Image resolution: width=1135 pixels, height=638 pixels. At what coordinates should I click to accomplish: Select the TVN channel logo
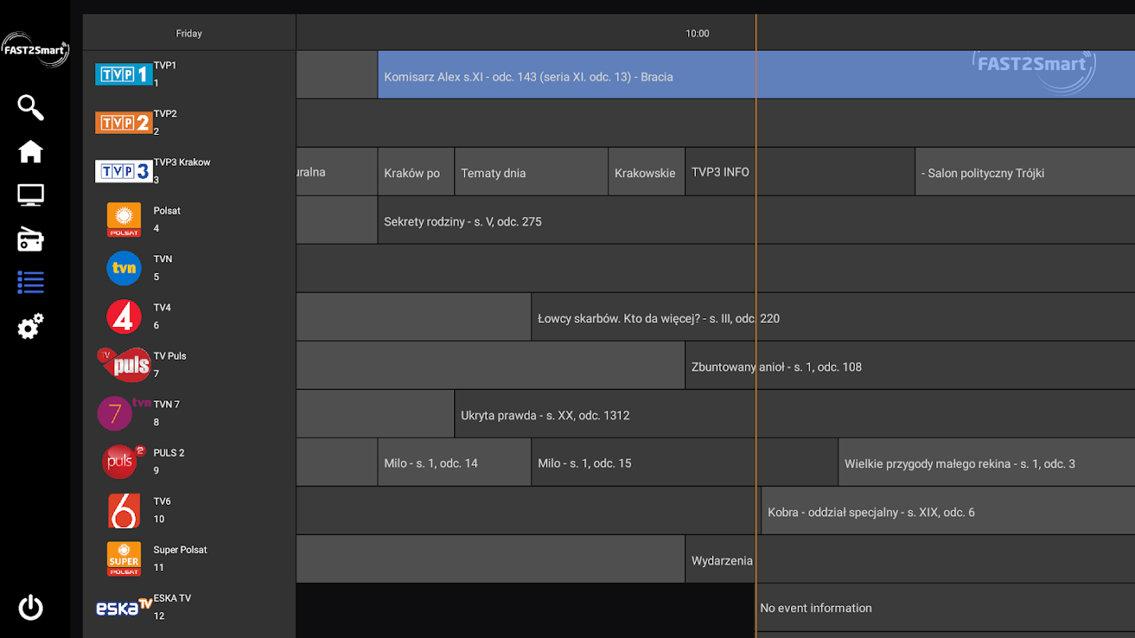(x=124, y=268)
